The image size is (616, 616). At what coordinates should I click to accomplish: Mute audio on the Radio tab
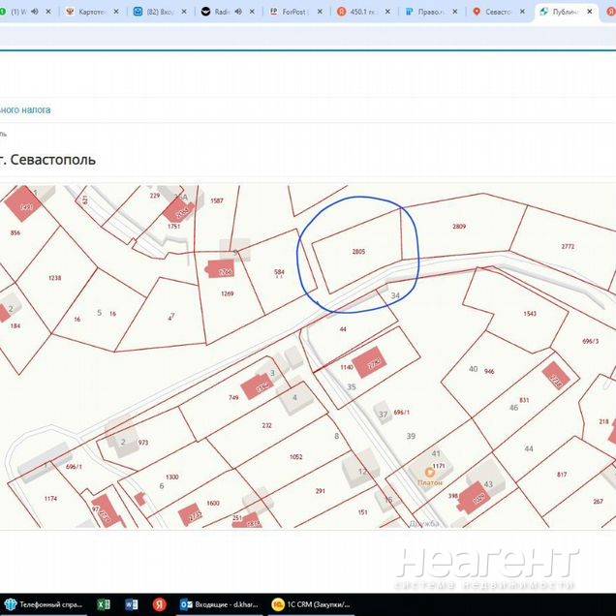pos(237,13)
